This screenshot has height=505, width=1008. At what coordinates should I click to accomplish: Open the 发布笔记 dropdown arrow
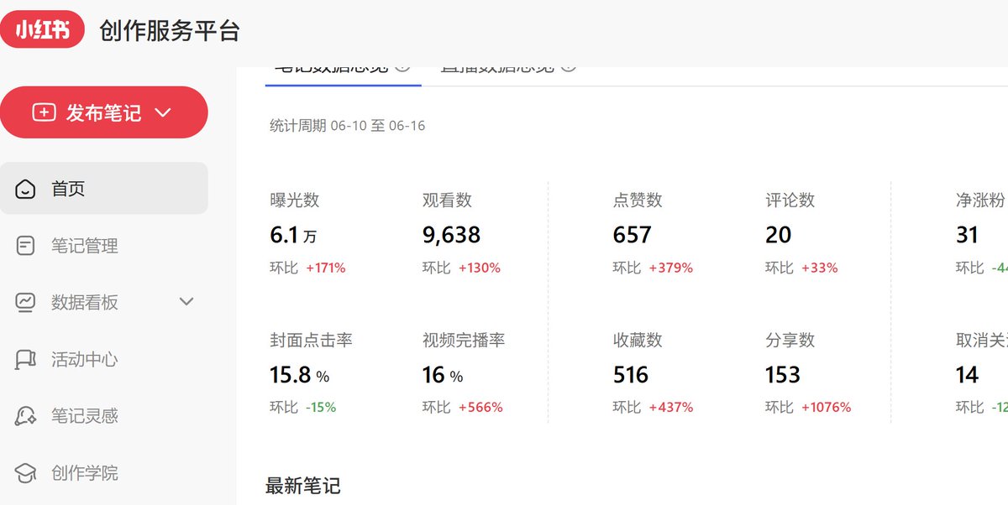pos(163,112)
